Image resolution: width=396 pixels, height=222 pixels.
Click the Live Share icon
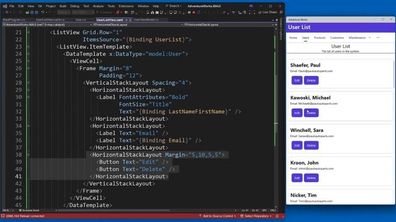(260, 12)
